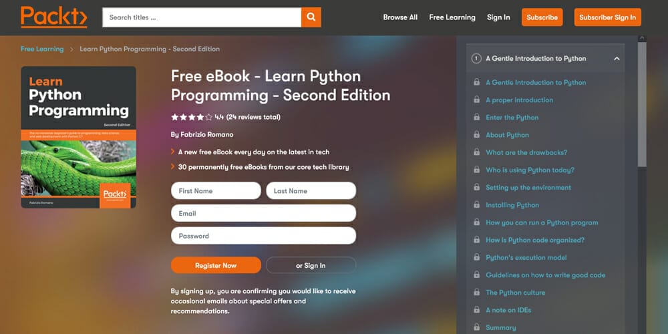The height and width of the screenshot is (334, 668).
Task: Focus the First Name field
Action: (216, 191)
